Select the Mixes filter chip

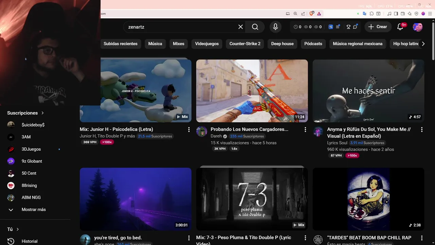tap(178, 44)
